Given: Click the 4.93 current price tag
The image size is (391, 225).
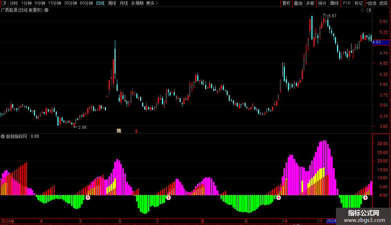Looking at the screenshot, I should (381, 42).
